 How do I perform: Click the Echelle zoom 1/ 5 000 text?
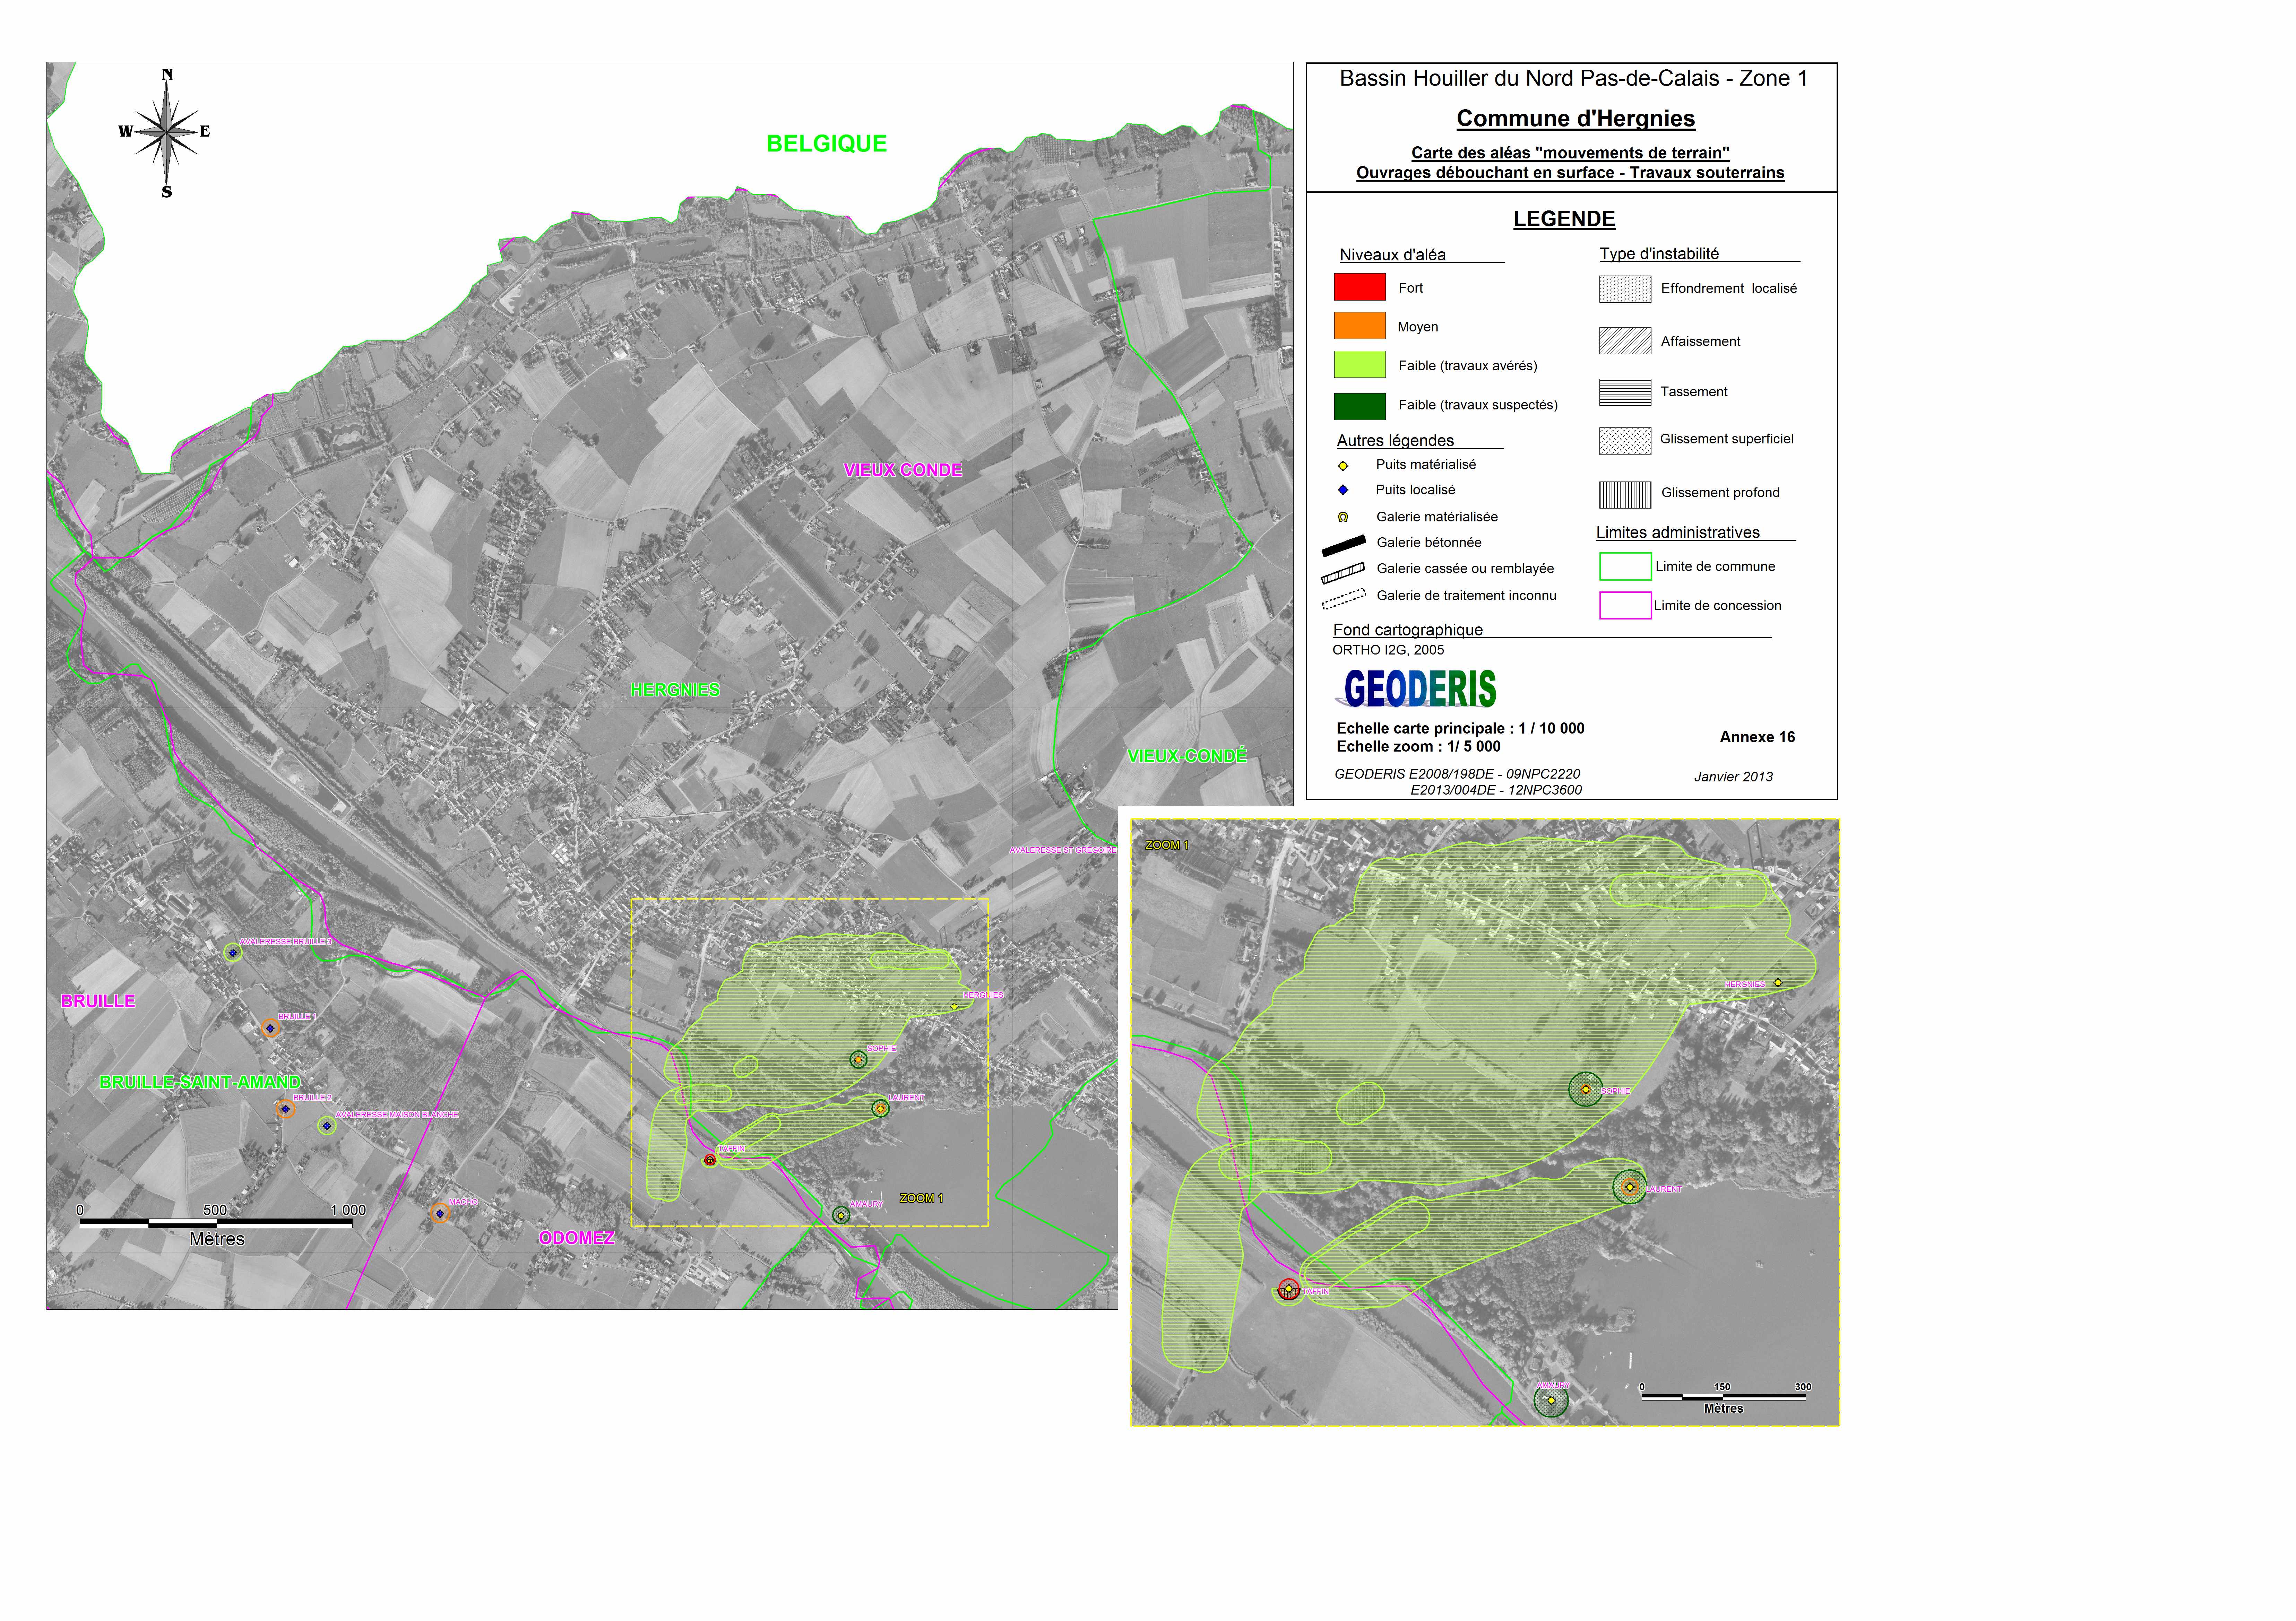[x=1418, y=747]
